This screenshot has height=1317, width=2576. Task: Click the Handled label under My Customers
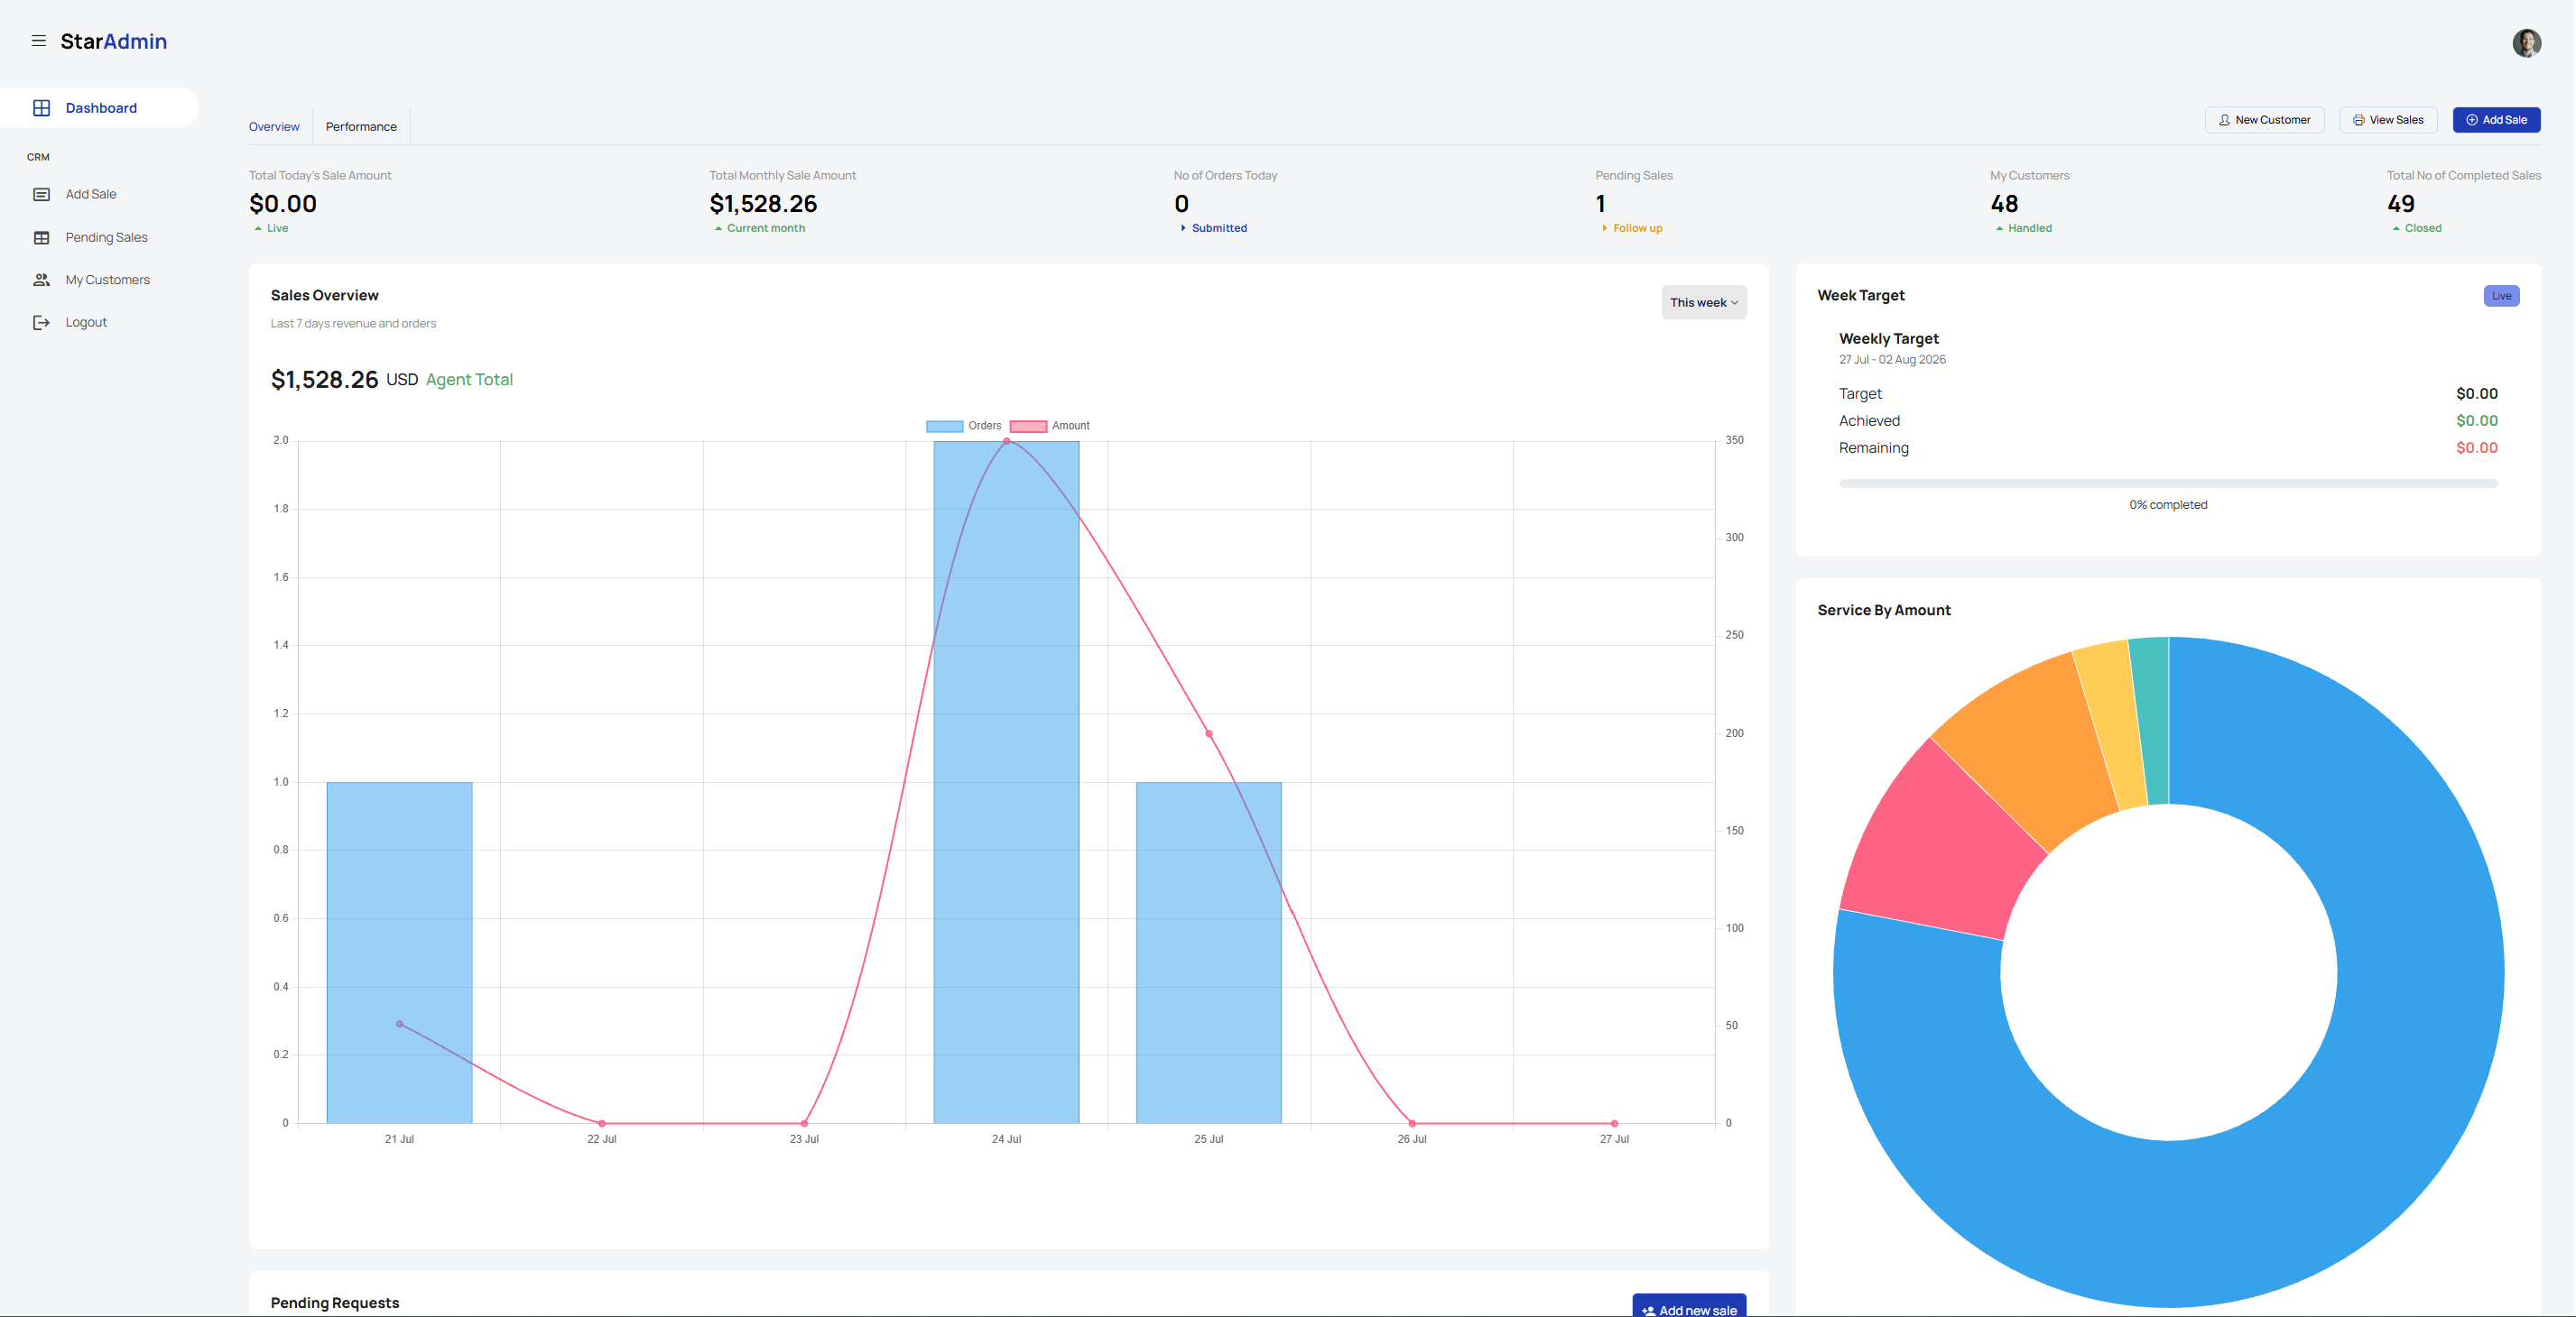(x=2029, y=229)
